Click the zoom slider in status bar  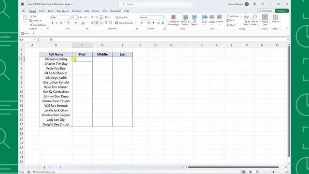tap(273, 172)
